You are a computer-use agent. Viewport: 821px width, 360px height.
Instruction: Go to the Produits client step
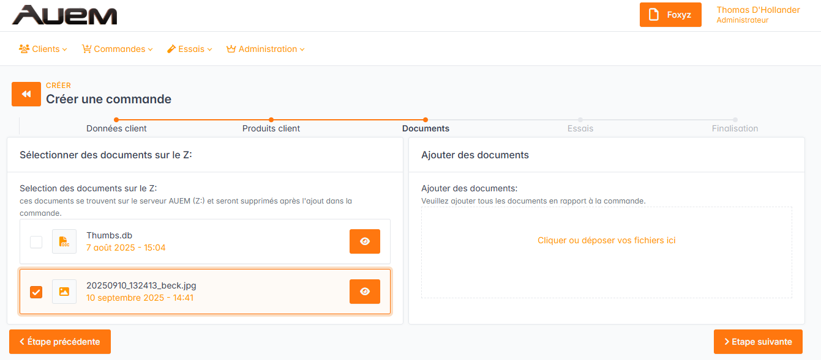(271, 128)
